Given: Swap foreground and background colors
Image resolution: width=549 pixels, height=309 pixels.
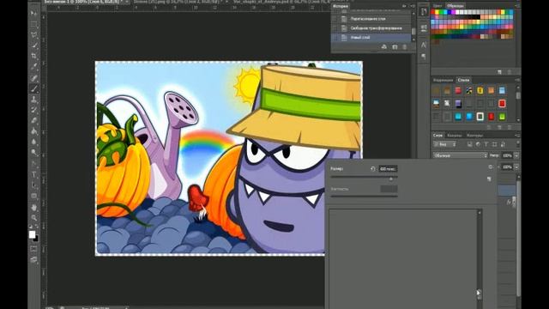Looking at the screenshot, I should click(x=37, y=227).
